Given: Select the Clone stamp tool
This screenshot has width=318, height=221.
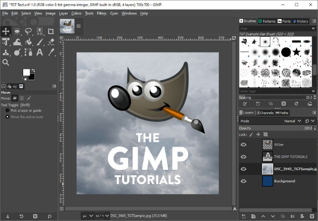Looking at the screenshot, I should tap(5, 53).
